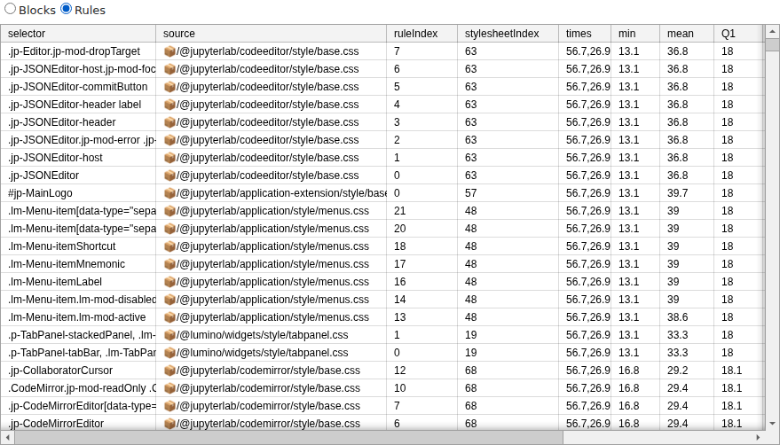Click package icon in .jp-JSONEditor ruleIndex 0 row
This screenshot has width=780, height=445.
169,175
